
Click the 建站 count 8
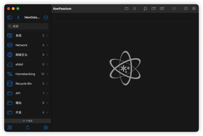[x=43, y=103]
